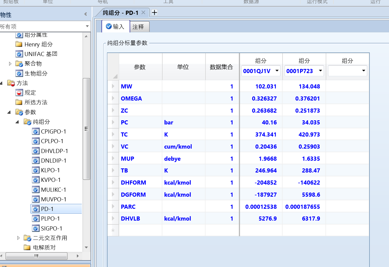Viewport: 389px width, 267px height.
Task: Click the 所选方法 folder icon
Action: (19, 102)
